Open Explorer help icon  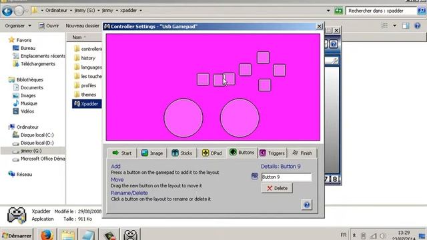click(x=418, y=25)
